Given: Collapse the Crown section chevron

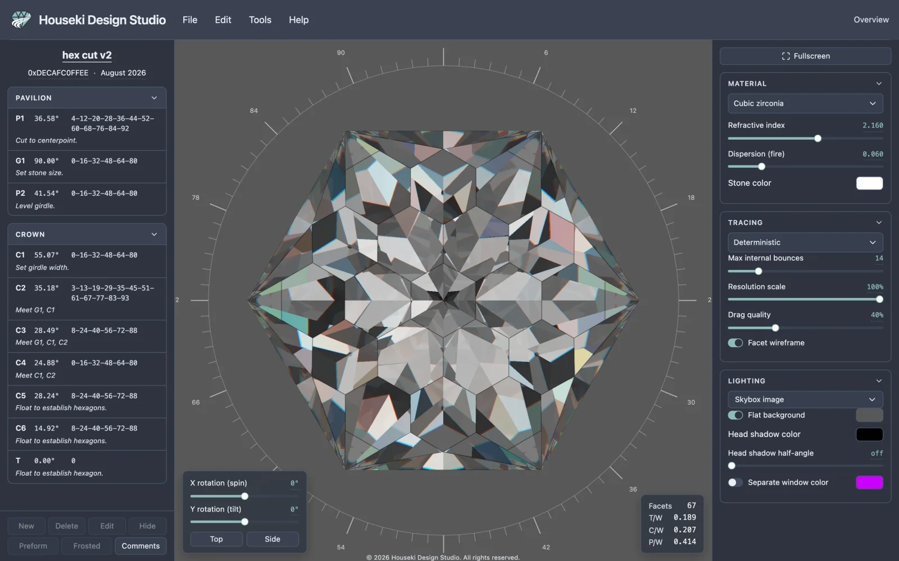Looking at the screenshot, I should (x=154, y=234).
